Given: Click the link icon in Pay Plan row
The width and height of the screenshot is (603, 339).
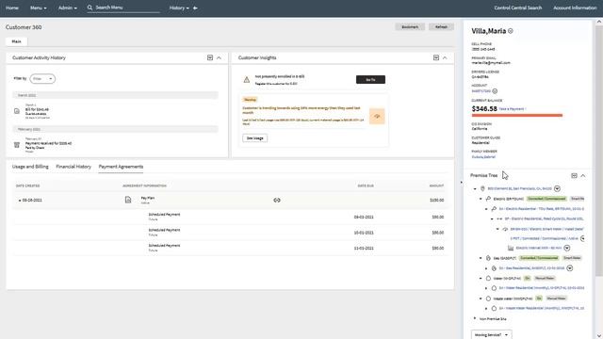Looking at the screenshot, I should 277,200.
